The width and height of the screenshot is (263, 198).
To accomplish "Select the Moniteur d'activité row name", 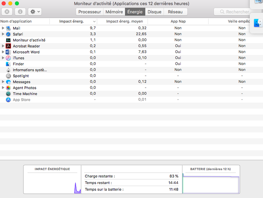I will [29, 40].
